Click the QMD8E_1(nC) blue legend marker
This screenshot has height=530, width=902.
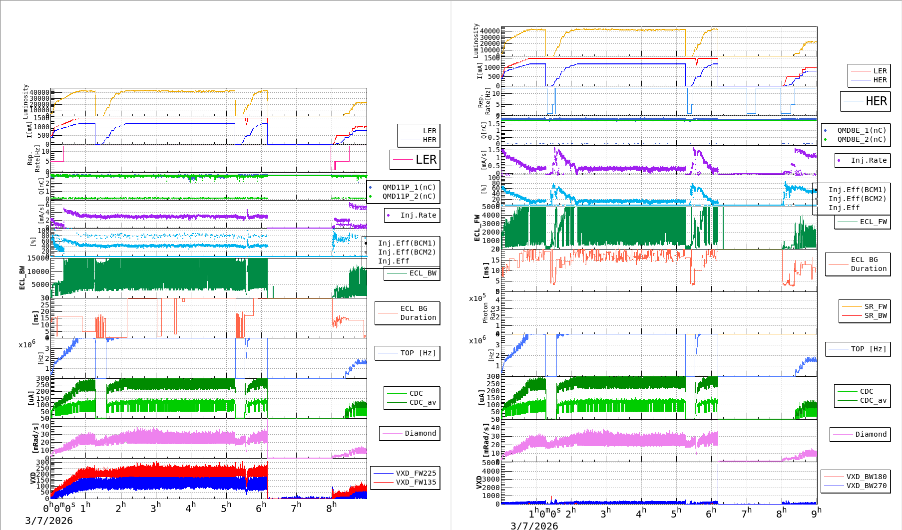[x=825, y=131]
